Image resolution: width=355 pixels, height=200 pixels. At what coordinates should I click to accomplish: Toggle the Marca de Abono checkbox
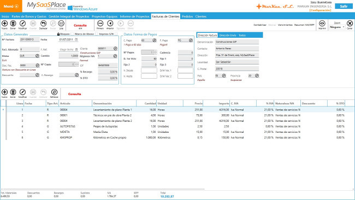(x=97, y=34)
